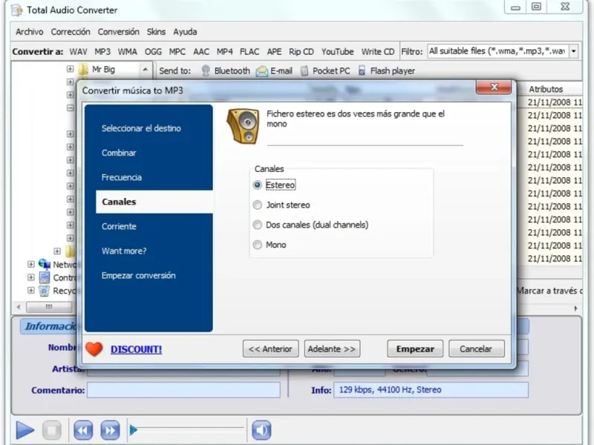This screenshot has width=594, height=445.
Task: Expand the Control Panel tree node
Action: (x=31, y=277)
